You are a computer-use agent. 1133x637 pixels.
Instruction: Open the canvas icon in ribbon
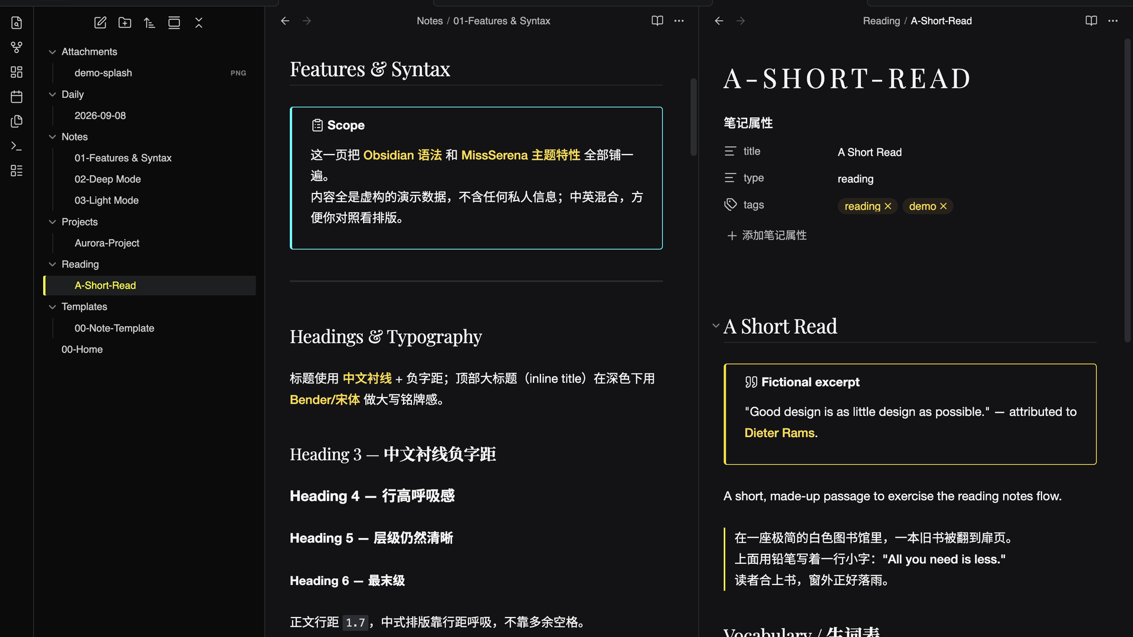pyautogui.click(x=17, y=72)
